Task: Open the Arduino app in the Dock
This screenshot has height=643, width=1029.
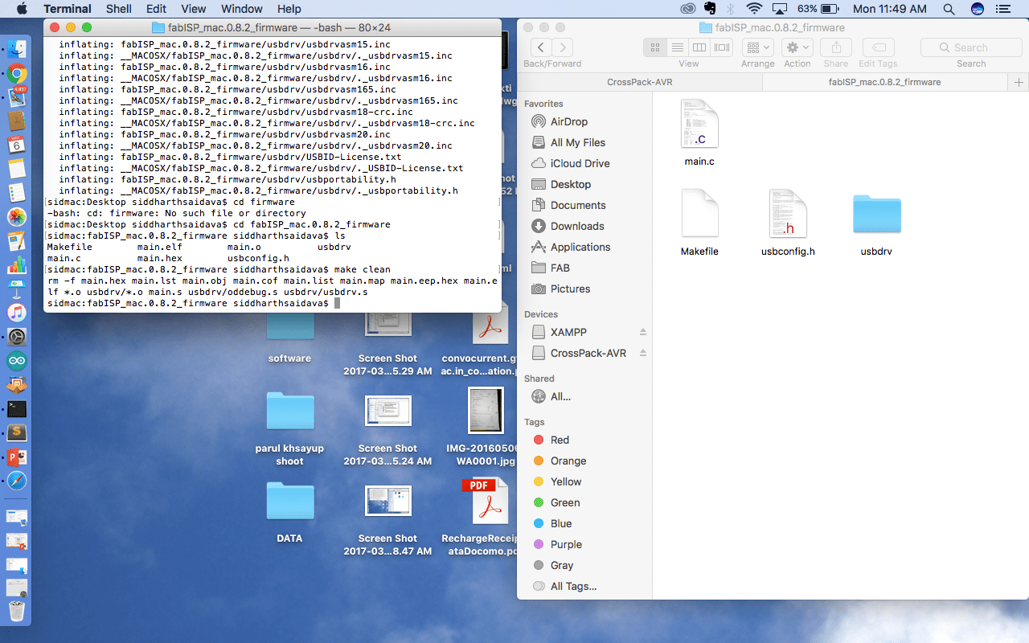Action: 17,361
